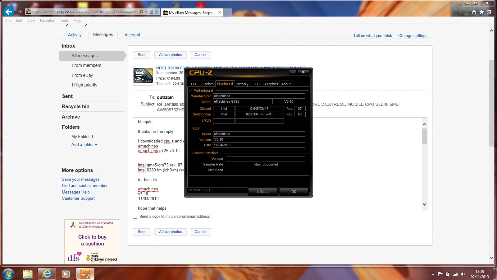
Task: Switch to the CPU tab in CPU-Z
Action: point(194,84)
